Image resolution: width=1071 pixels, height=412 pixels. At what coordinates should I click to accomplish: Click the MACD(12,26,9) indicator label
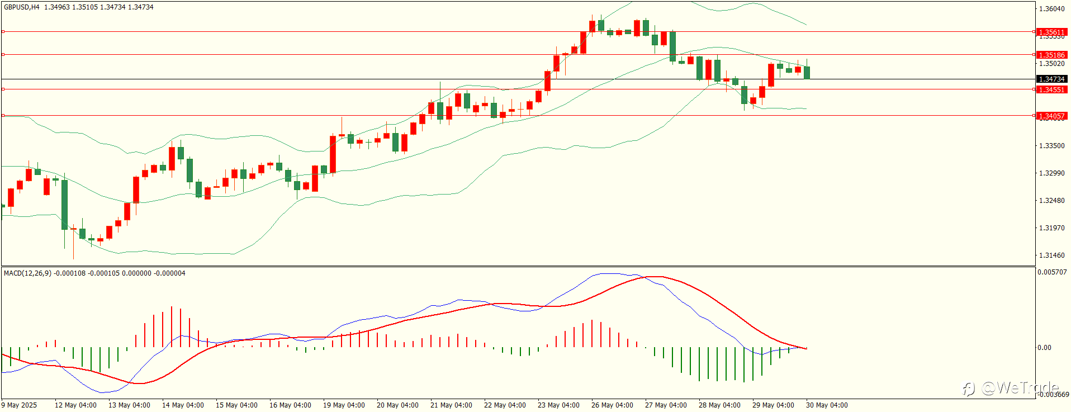click(x=27, y=273)
